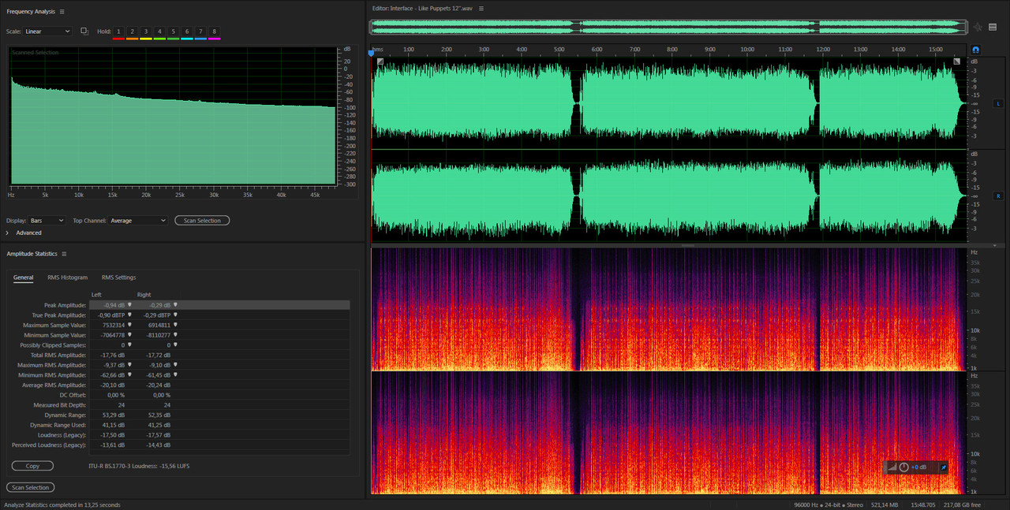Screen dimensions: 1010x510
Task: Pin the HUD volume overlay
Action: coord(944,467)
